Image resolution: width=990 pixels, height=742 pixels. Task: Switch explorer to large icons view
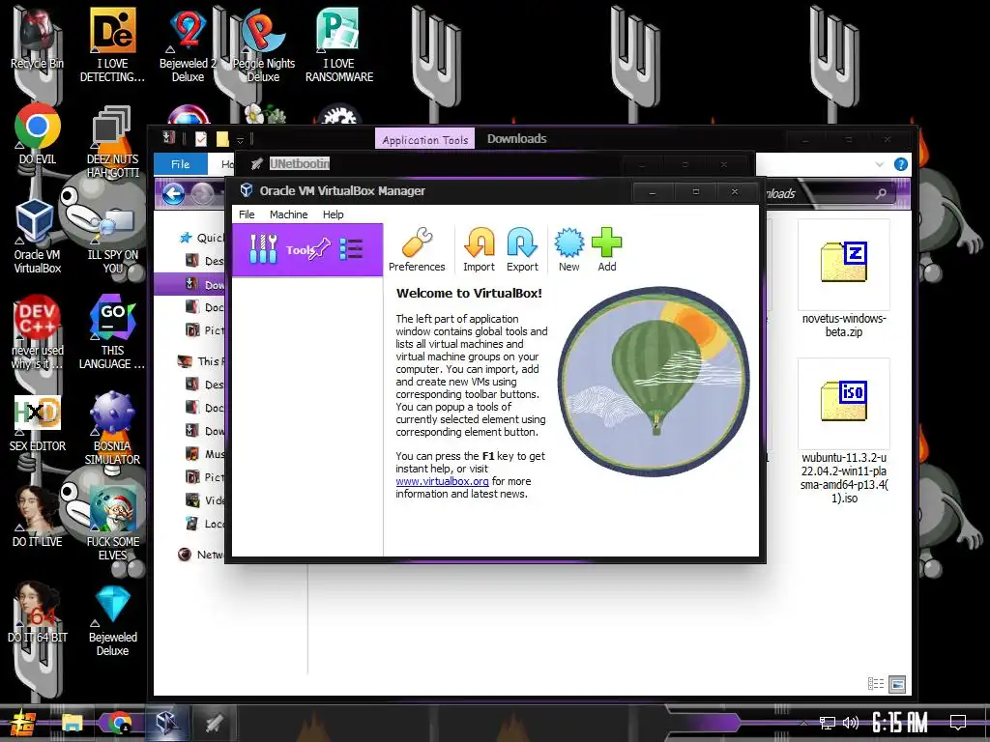point(897,683)
